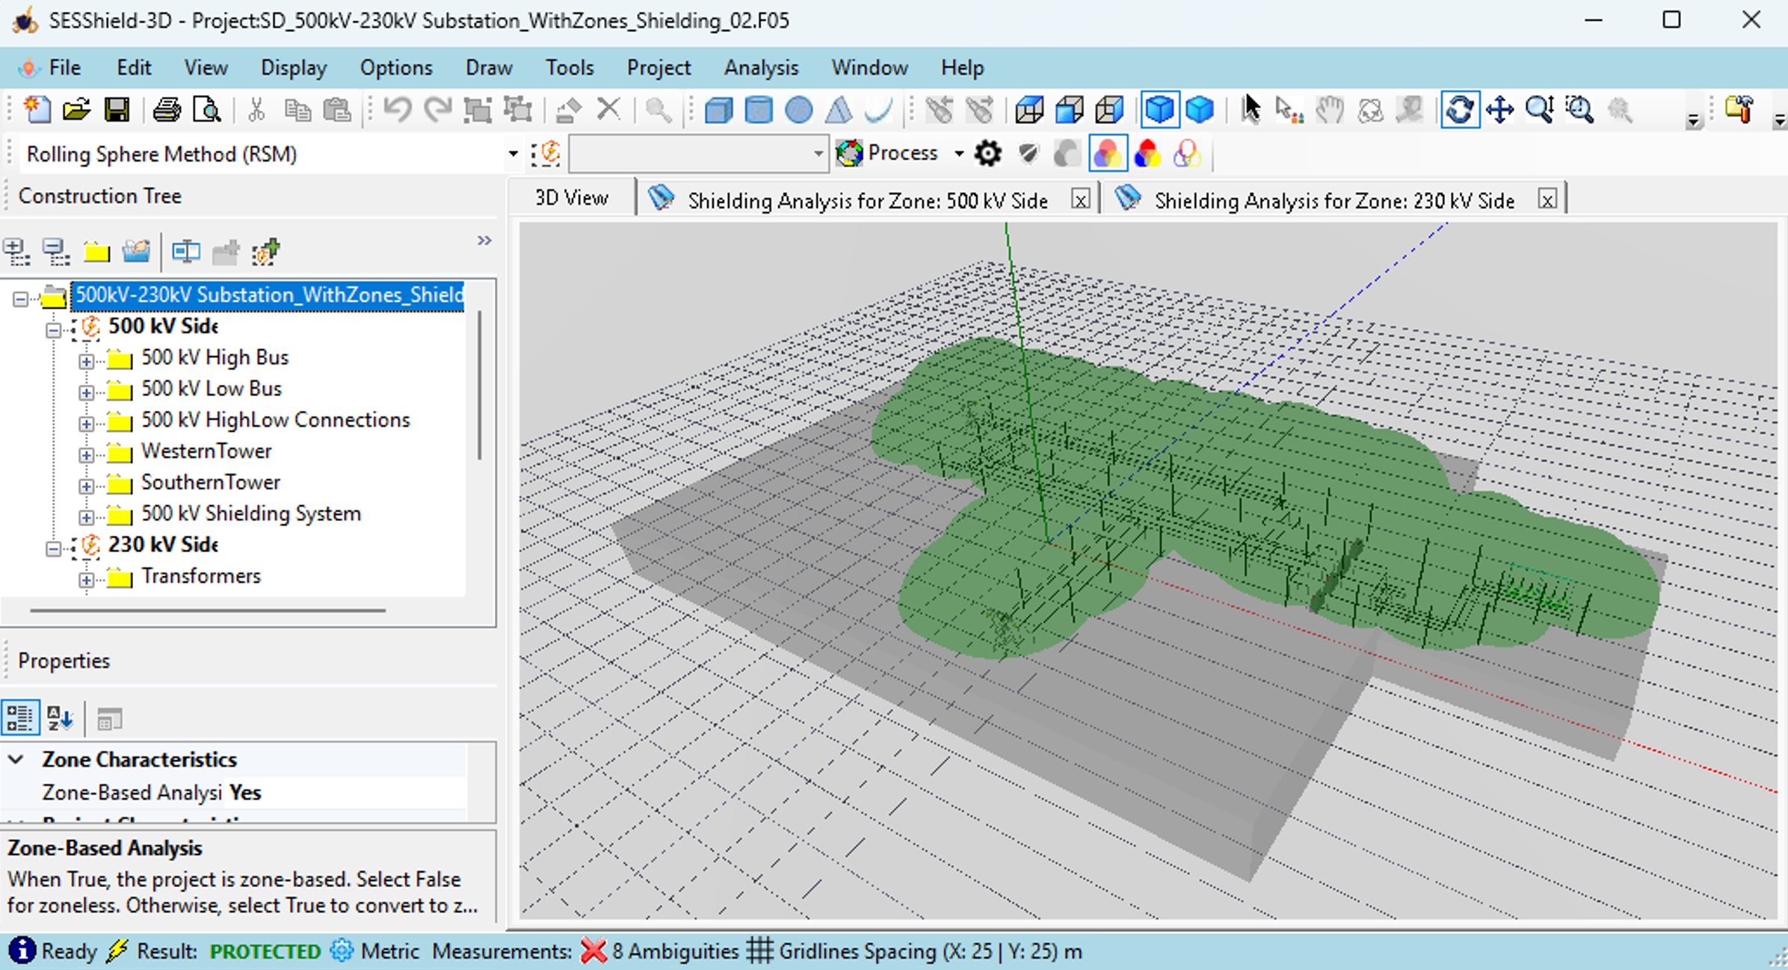Collapse the 230 kV Side zone

pyautogui.click(x=53, y=548)
